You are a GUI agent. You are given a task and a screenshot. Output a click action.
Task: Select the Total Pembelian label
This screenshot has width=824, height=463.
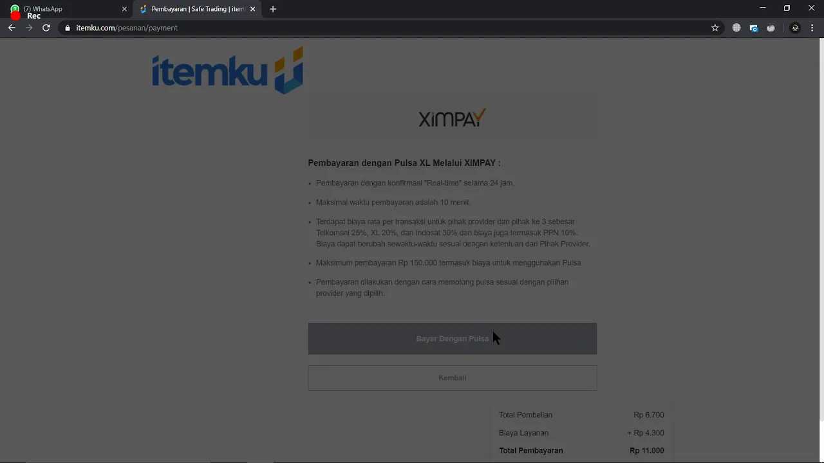point(525,415)
